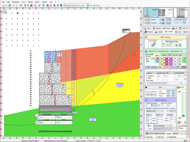Click the Analisi stabilità globale button

tap(155, 133)
